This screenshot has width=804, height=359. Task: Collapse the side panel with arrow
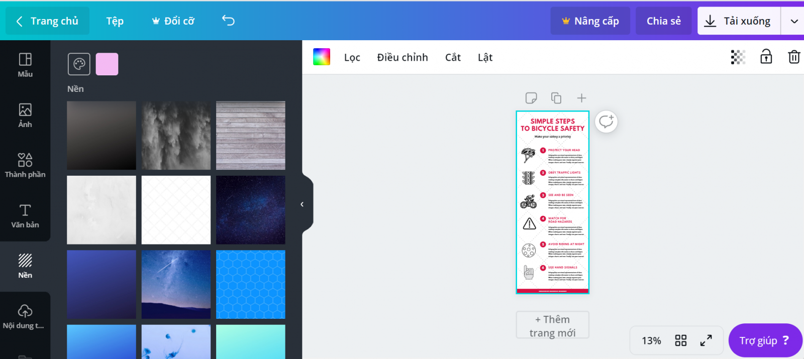click(302, 204)
